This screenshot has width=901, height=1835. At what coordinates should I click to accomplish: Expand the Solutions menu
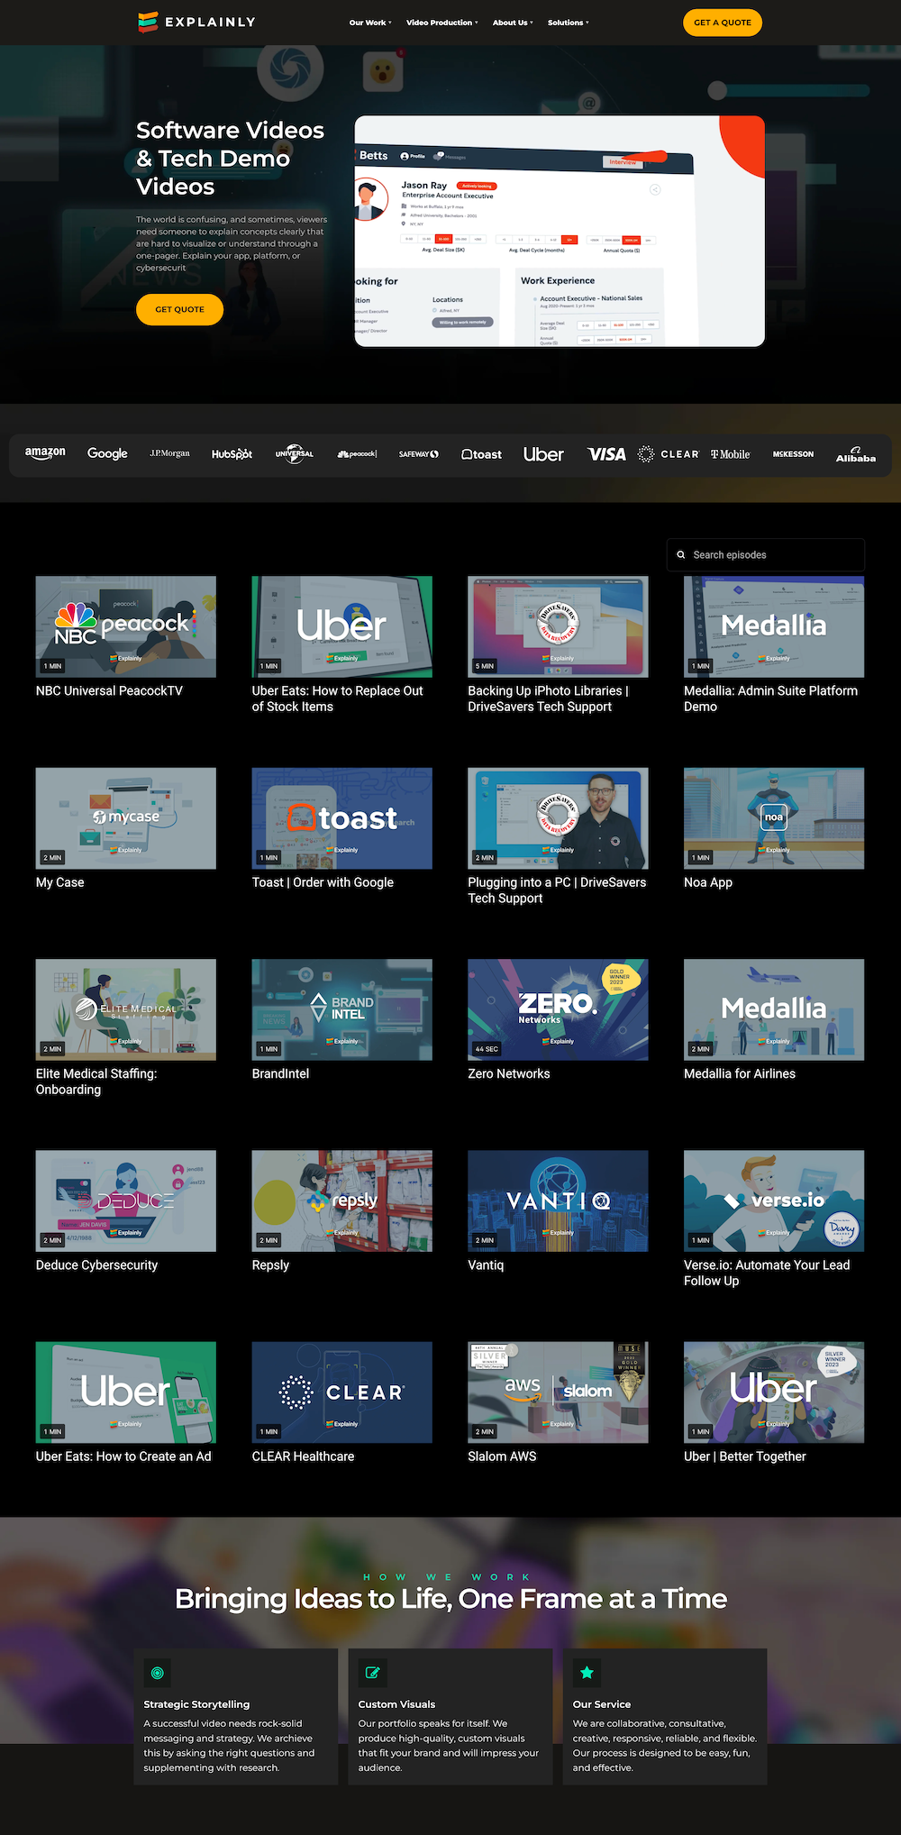pyautogui.click(x=569, y=23)
